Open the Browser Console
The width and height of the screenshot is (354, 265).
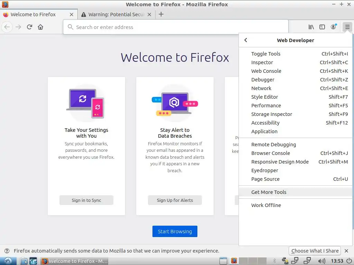pos(296,153)
